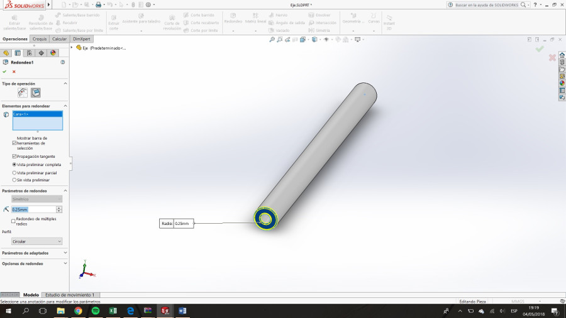Select the constant-size fillet type icon
This screenshot has height=318, width=566.
click(23, 92)
